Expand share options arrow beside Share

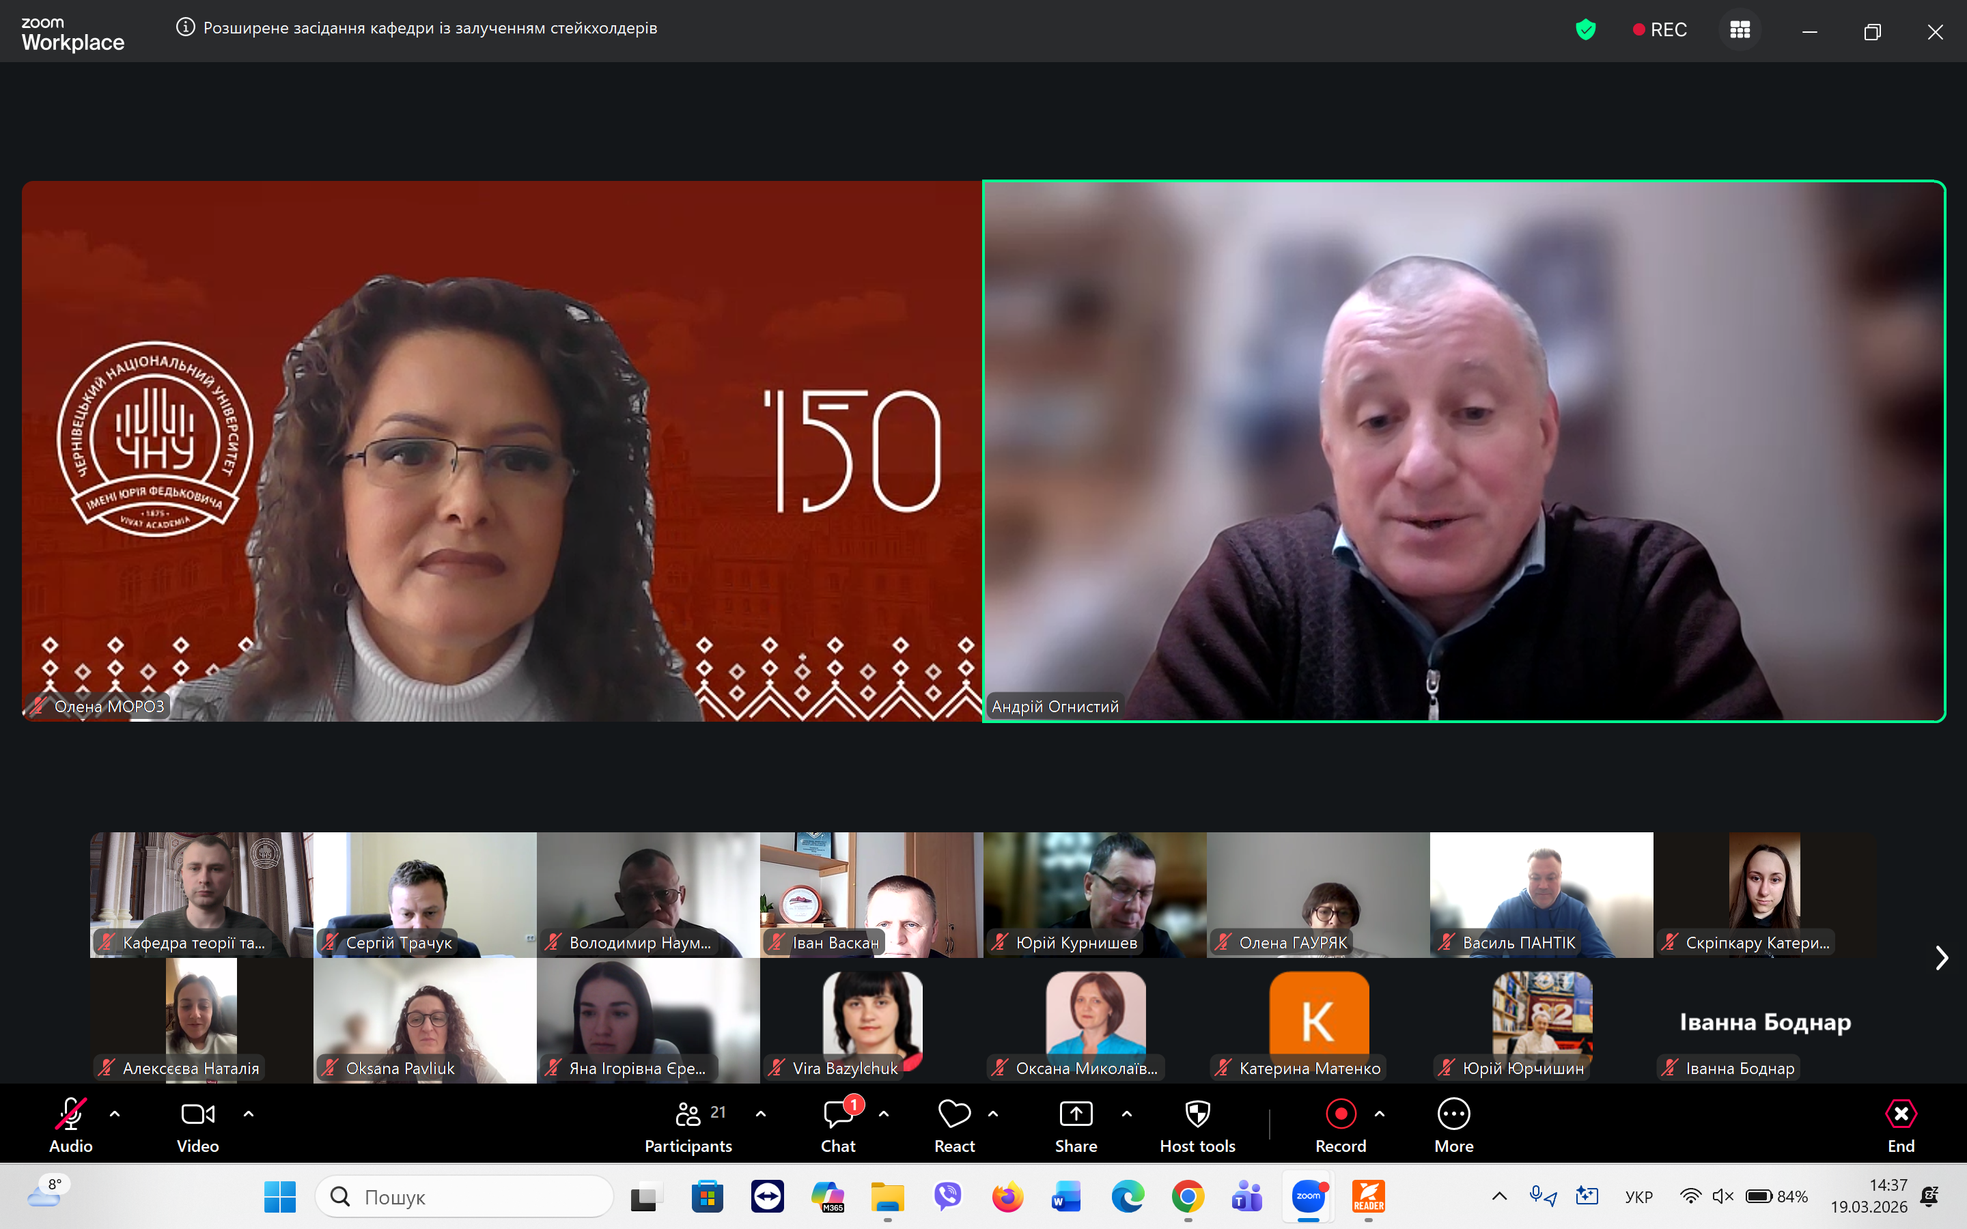(1126, 1114)
